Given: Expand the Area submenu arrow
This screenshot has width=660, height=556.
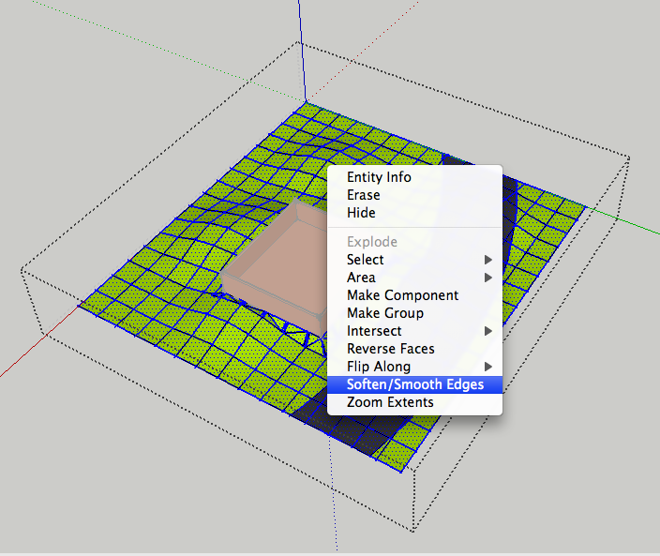Looking at the screenshot, I should [x=487, y=278].
